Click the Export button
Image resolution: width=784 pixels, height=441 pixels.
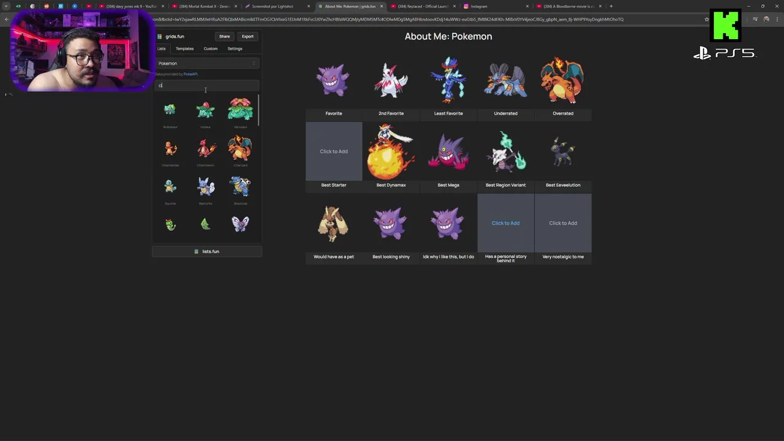tap(247, 36)
